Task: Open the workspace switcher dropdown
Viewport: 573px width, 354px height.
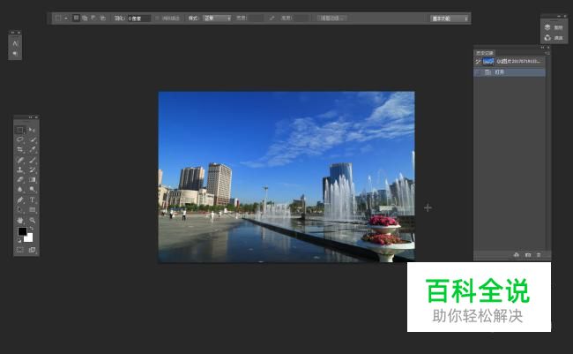Action: coord(450,19)
